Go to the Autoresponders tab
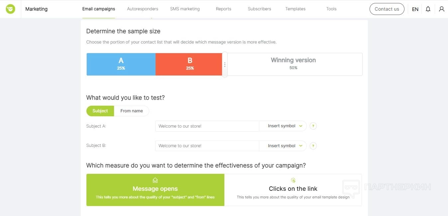 tap(143, 9)
